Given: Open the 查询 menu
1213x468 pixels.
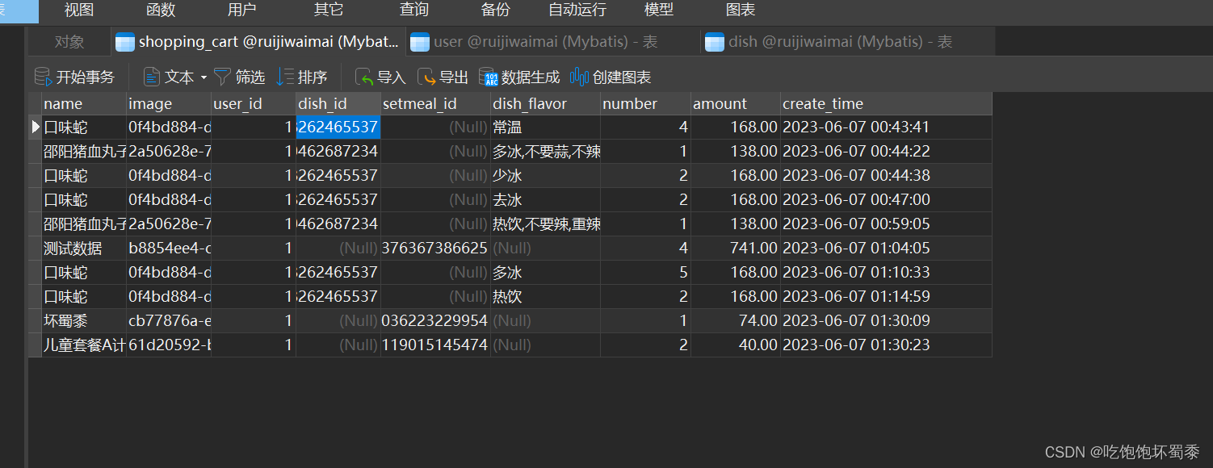Looking at the screenshot, I should tap(413, 10).
